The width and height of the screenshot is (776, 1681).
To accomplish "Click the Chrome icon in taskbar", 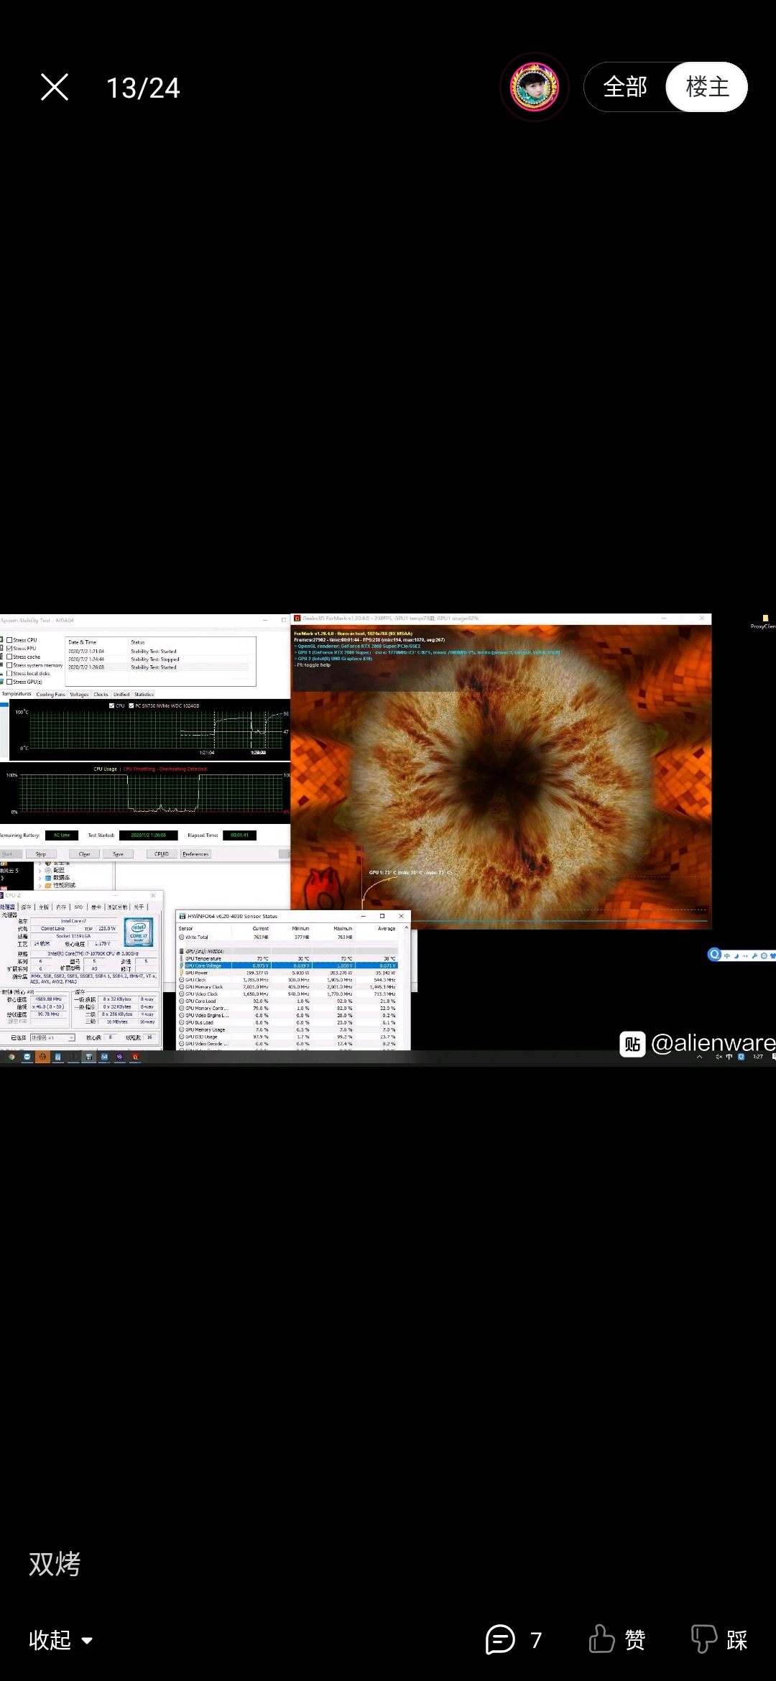I will pyautogui.click(x=11, y=1057).
